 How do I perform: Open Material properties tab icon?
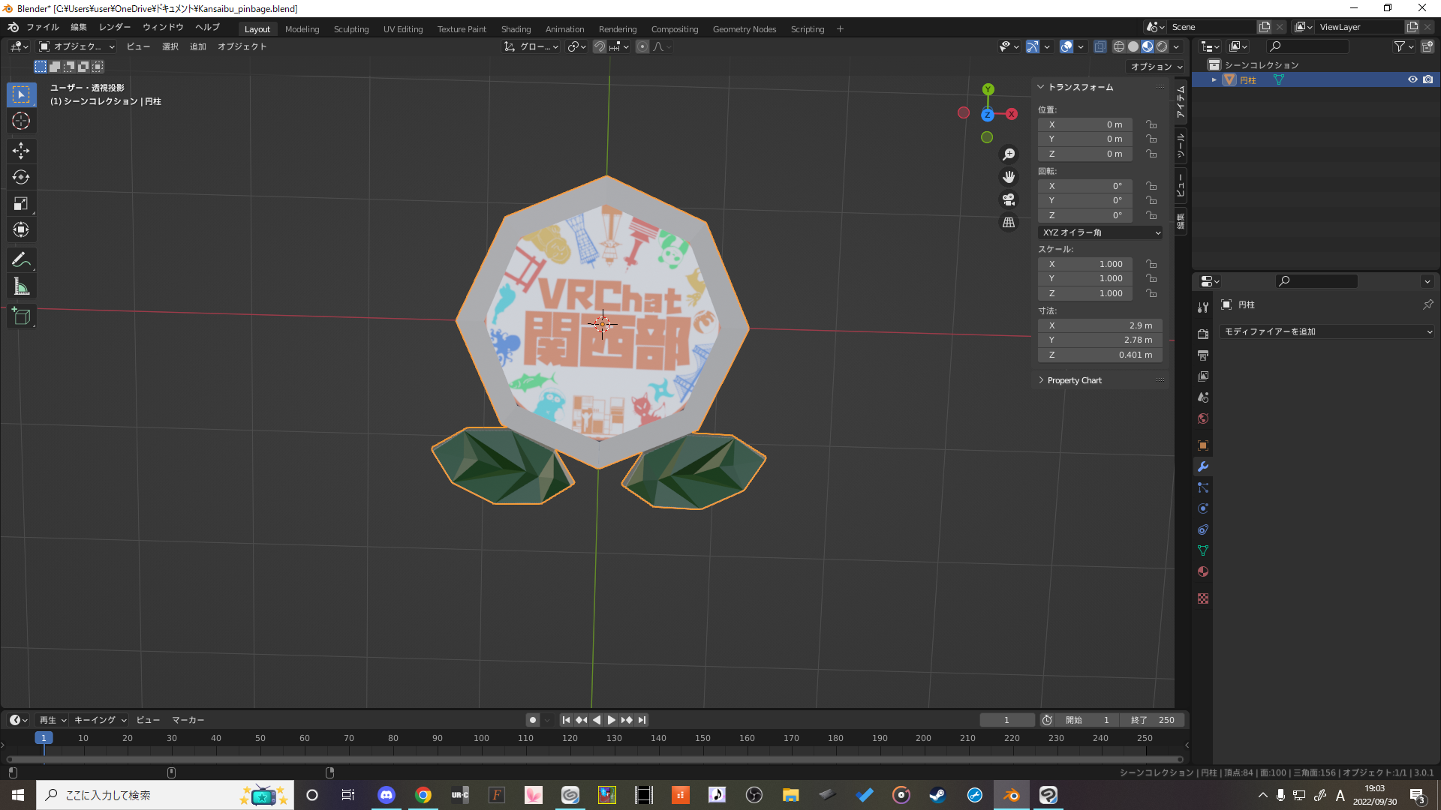(x=1203, y=571)
